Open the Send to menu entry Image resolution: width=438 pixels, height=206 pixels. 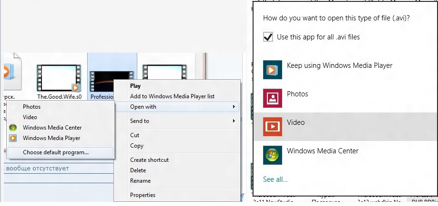[x=177, y=121]
